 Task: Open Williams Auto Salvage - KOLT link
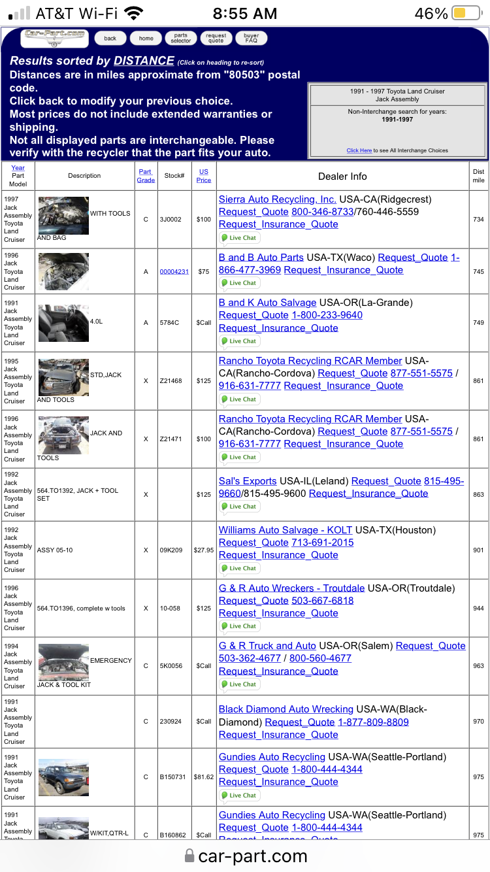[286, 530]
